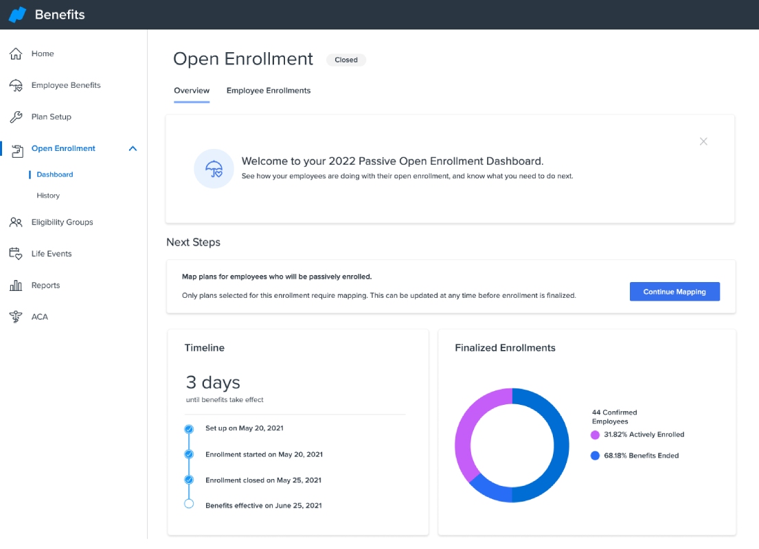Click the Home house icon in sidebar

[x=16, y=54]
